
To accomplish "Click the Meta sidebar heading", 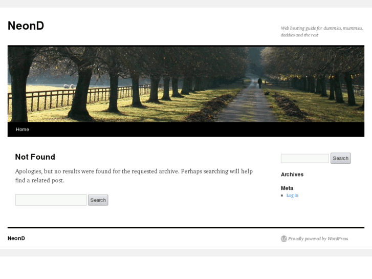I will coord(287,188).
